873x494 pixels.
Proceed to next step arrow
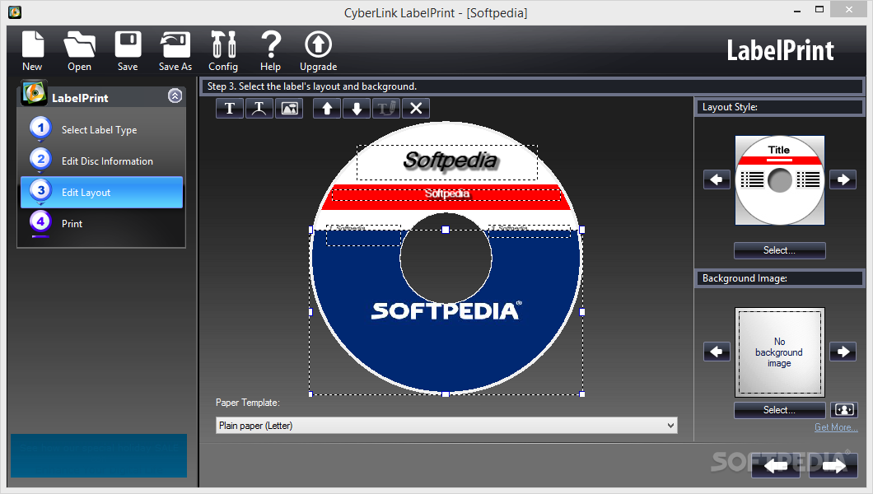(x=833, y=465)
